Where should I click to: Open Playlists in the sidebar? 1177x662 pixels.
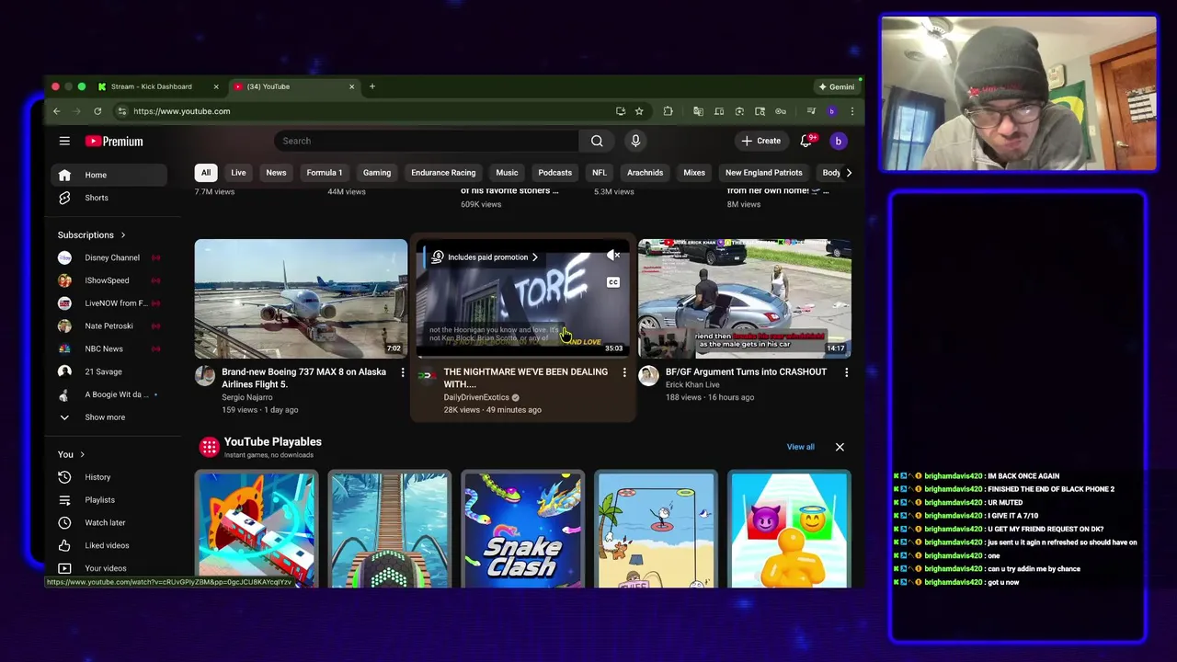(109, 500)
